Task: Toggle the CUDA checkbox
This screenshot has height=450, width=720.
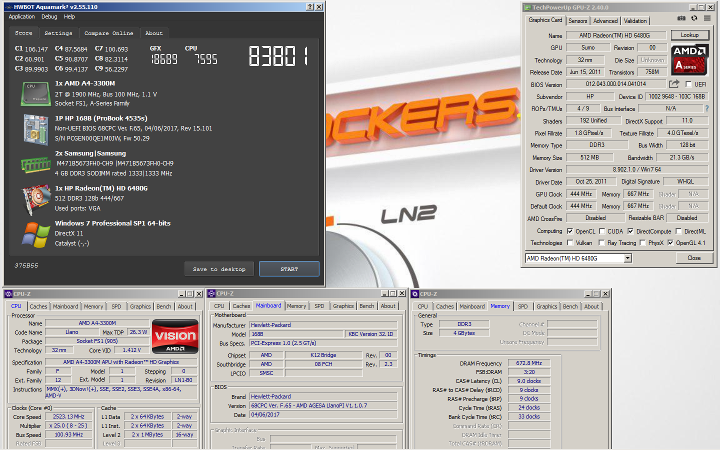Action: coord(602,231)
